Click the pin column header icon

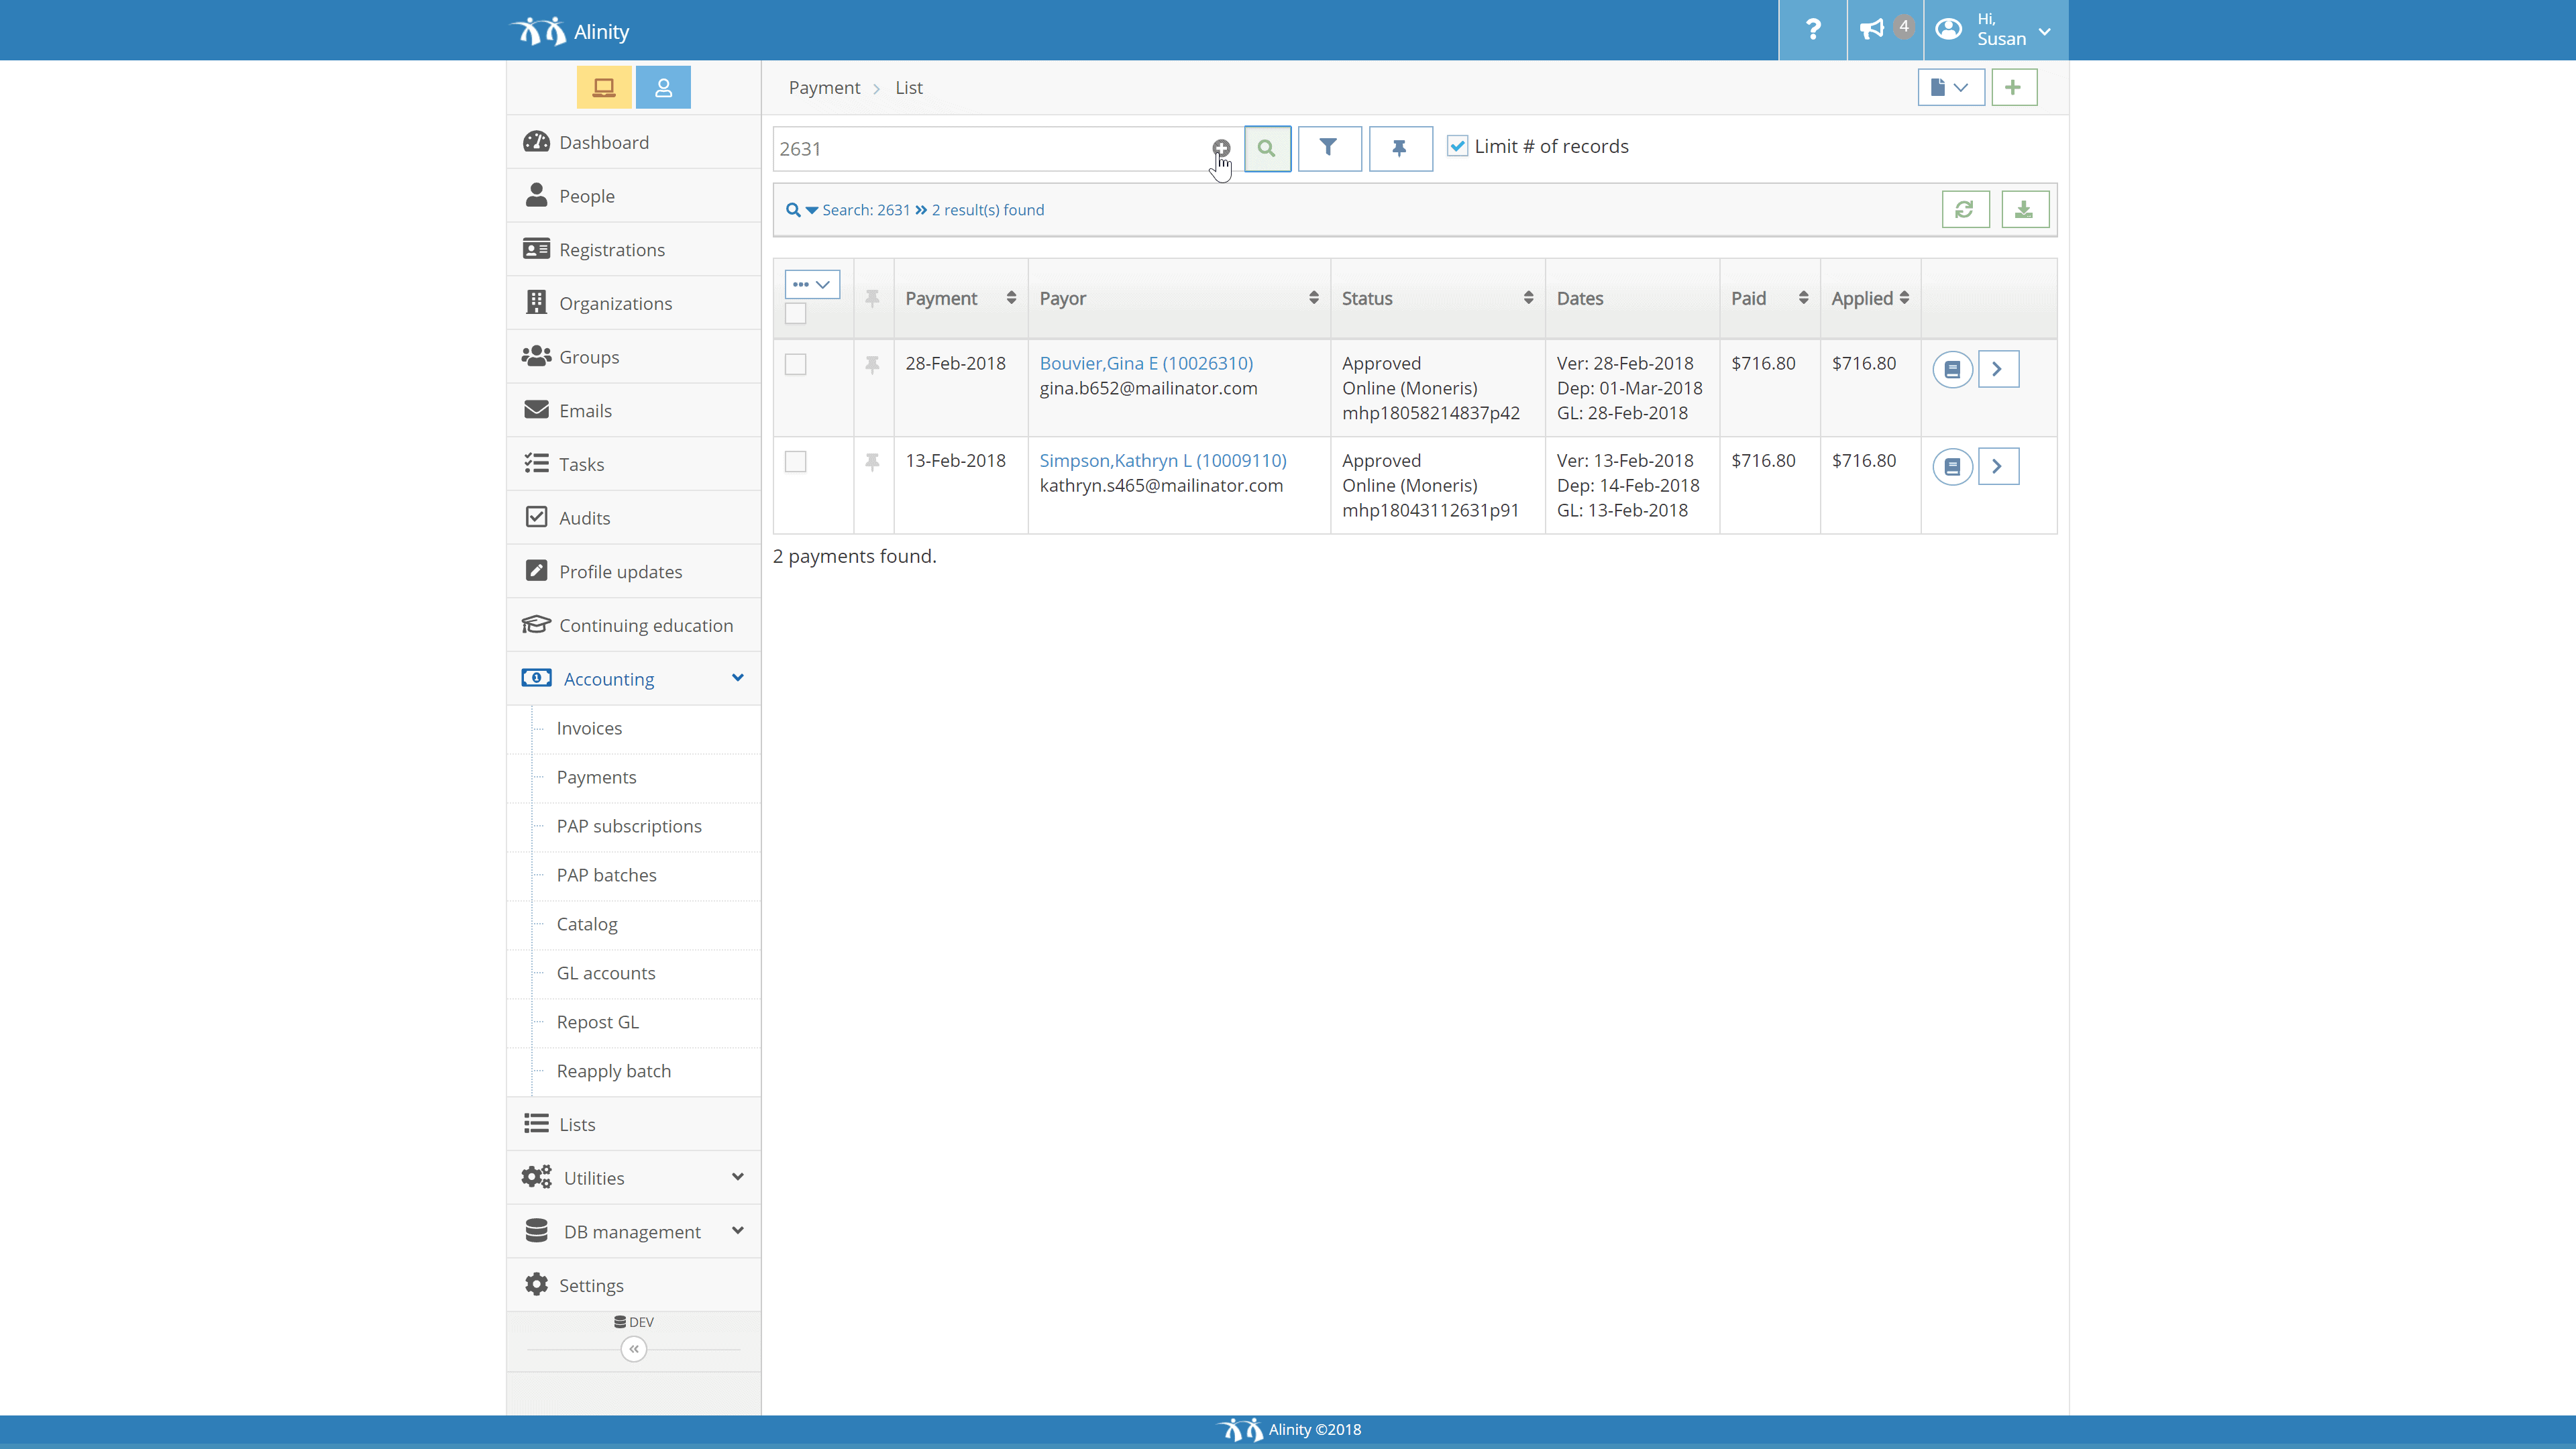872,299
